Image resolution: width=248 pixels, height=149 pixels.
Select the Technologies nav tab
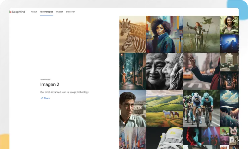point(47,12)
